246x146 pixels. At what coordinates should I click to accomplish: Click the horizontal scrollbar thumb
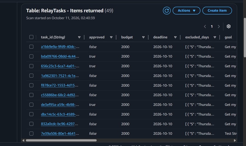pos(61,140)
